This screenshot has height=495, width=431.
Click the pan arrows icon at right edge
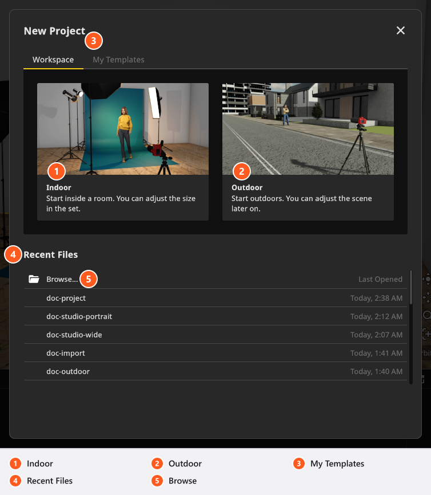coord(427,297)
